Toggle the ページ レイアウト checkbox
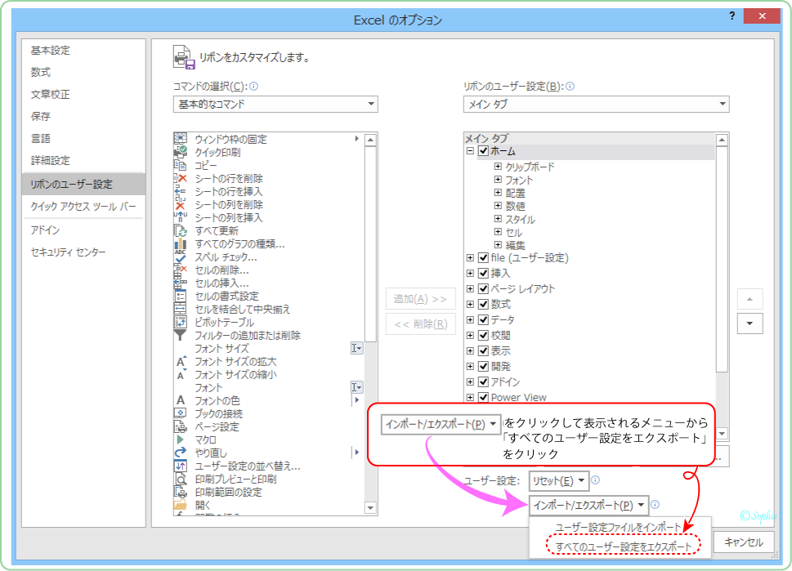792x571 pixels. [x=483, y=289]
